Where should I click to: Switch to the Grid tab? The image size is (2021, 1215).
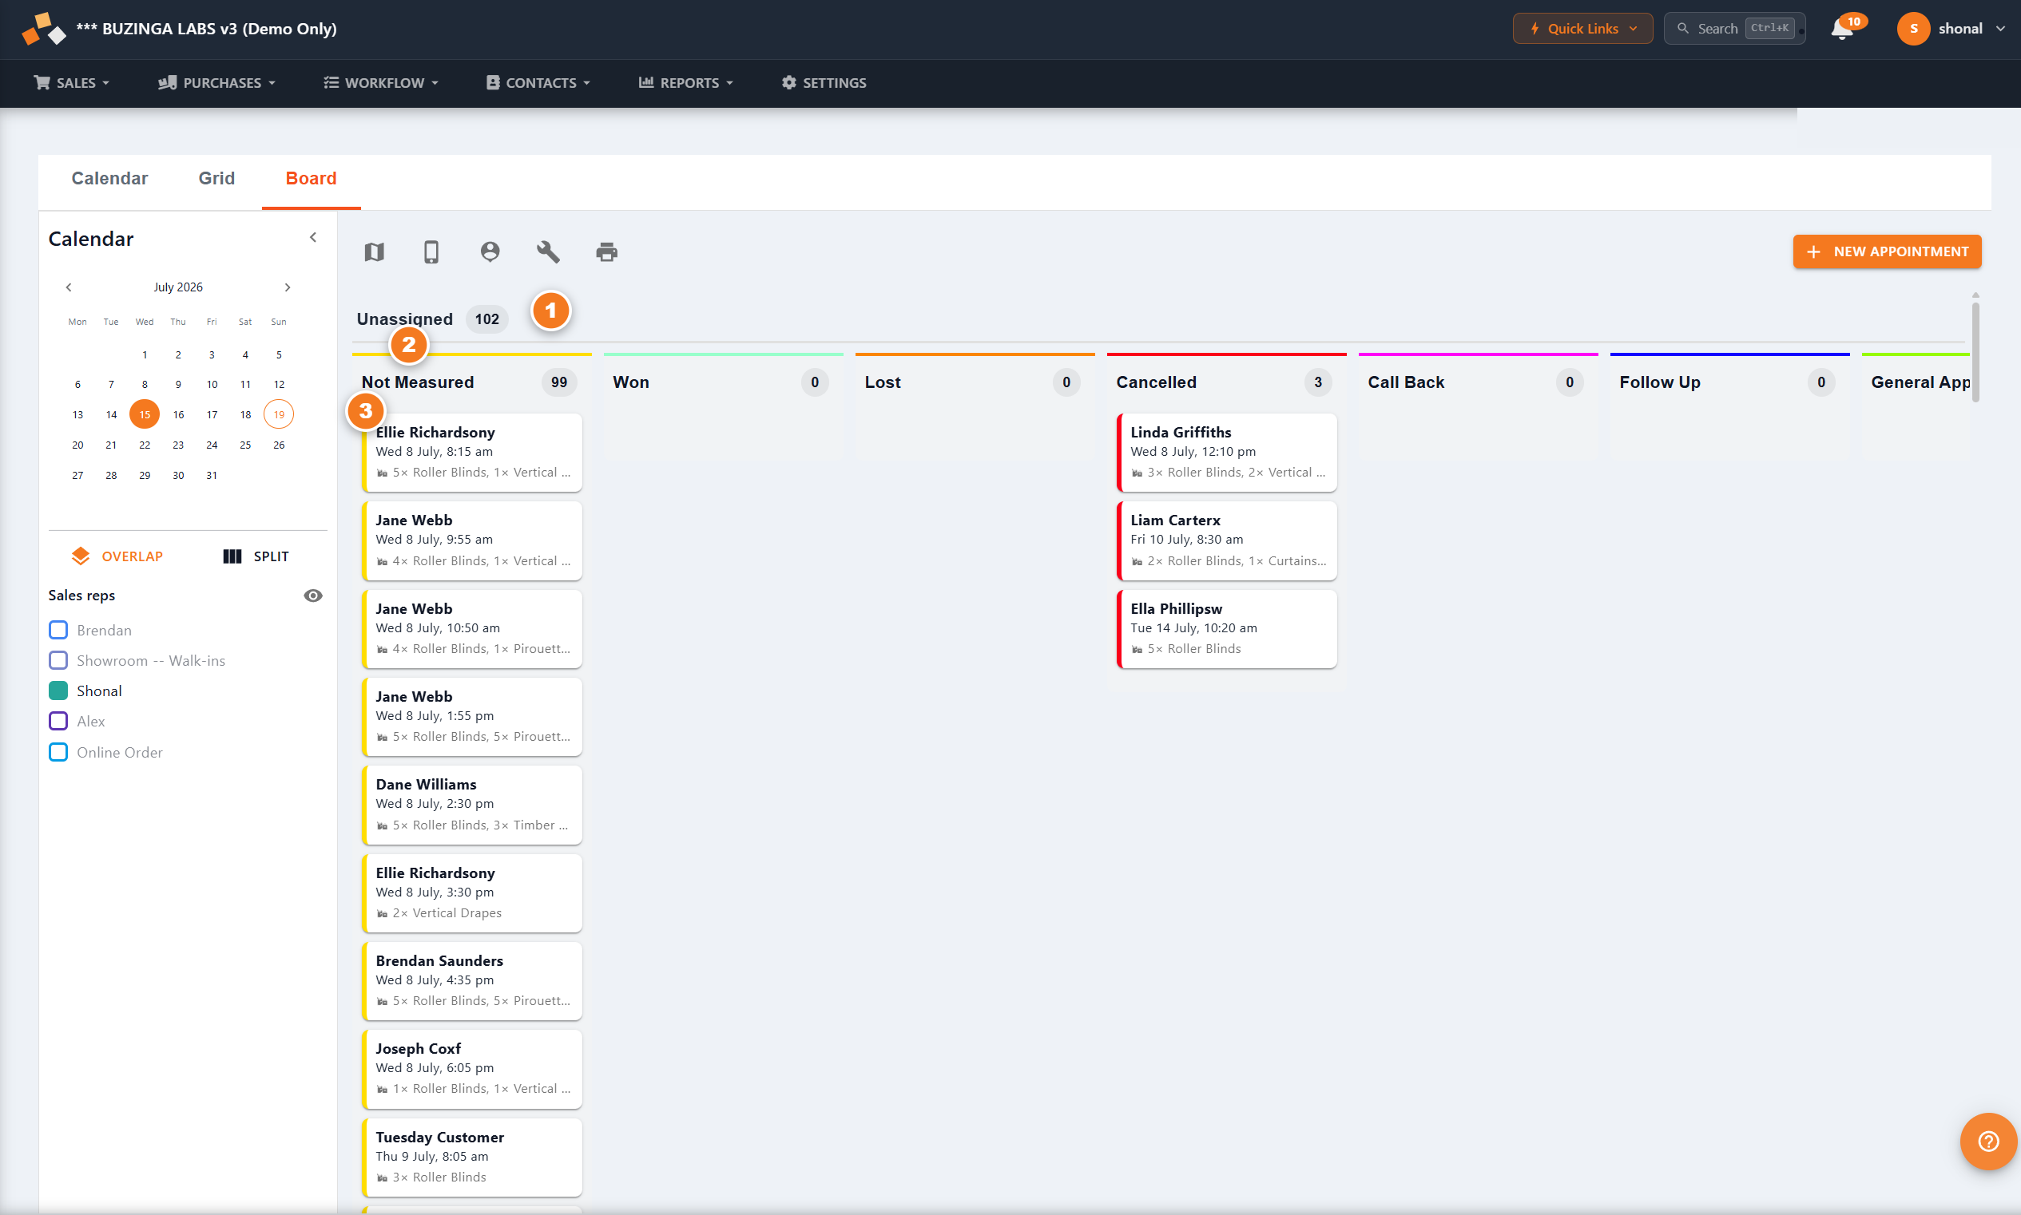point(216,179)
